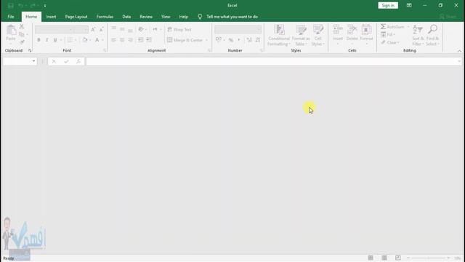Image resolution: width=465 pixels, height=262 pixels.
Task: Open Cell Styles gallery
Action: [x=318, y=36]
